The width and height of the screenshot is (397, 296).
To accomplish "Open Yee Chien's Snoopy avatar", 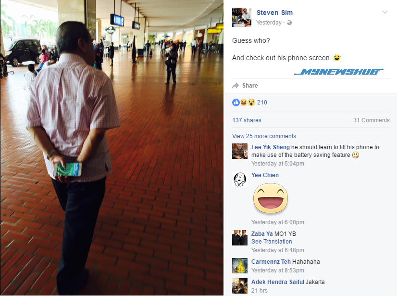I will [x=240, y=179].
